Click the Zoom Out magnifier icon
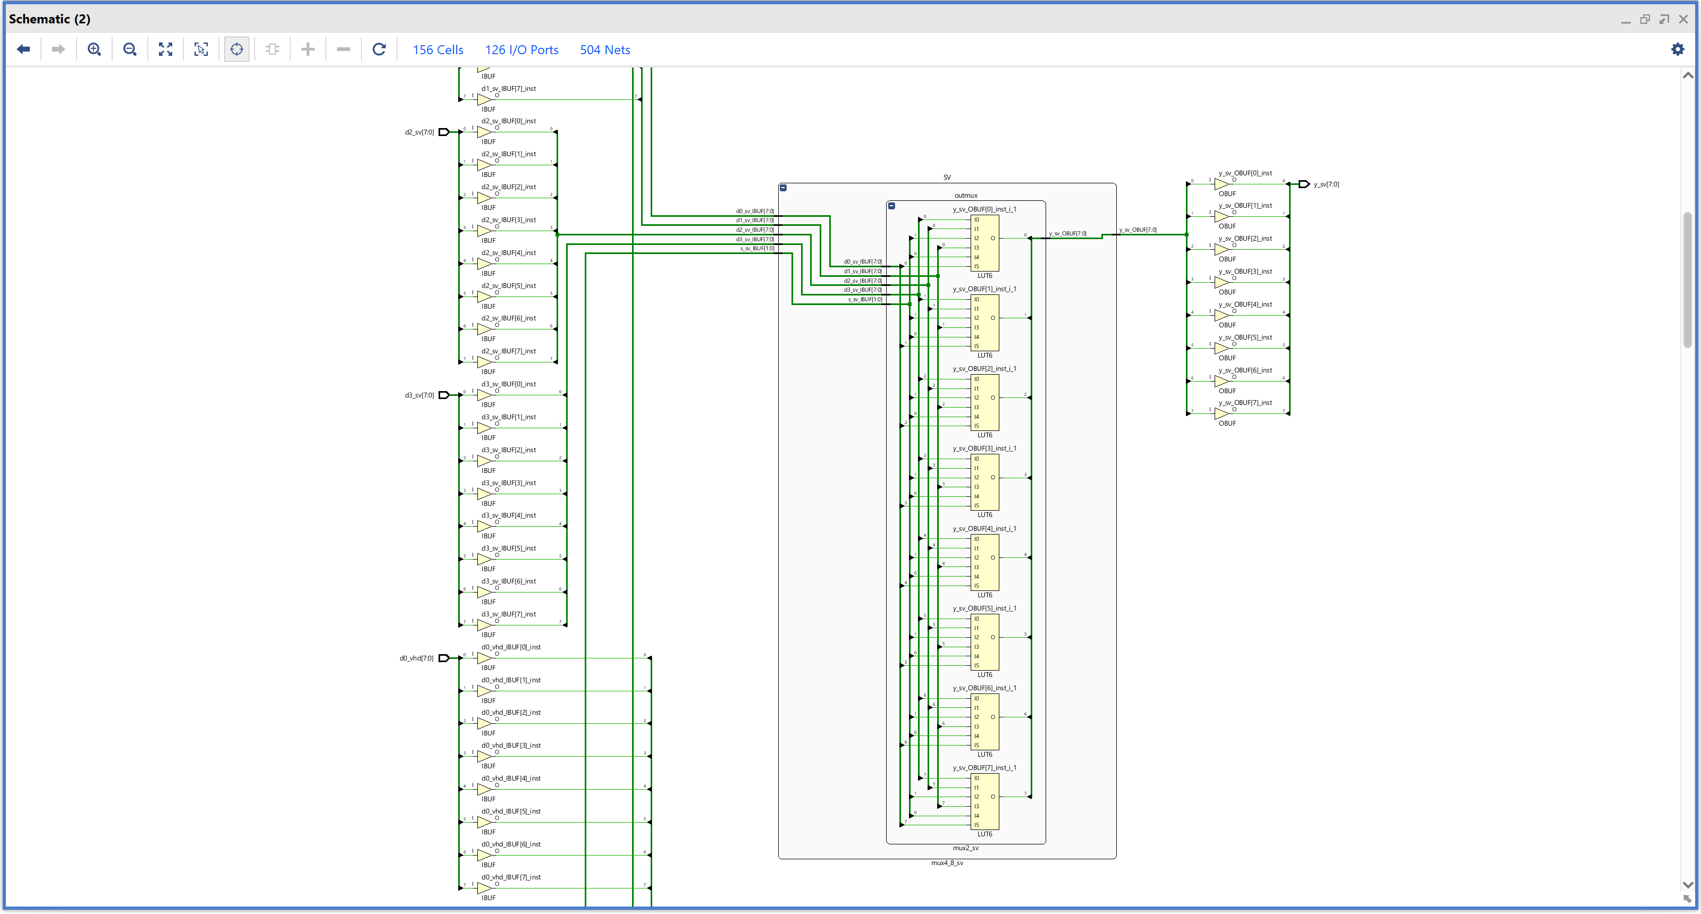Image resolution: width=1701 pixels, height=914 pixels. pyautogui.click(x=130, y=49)
